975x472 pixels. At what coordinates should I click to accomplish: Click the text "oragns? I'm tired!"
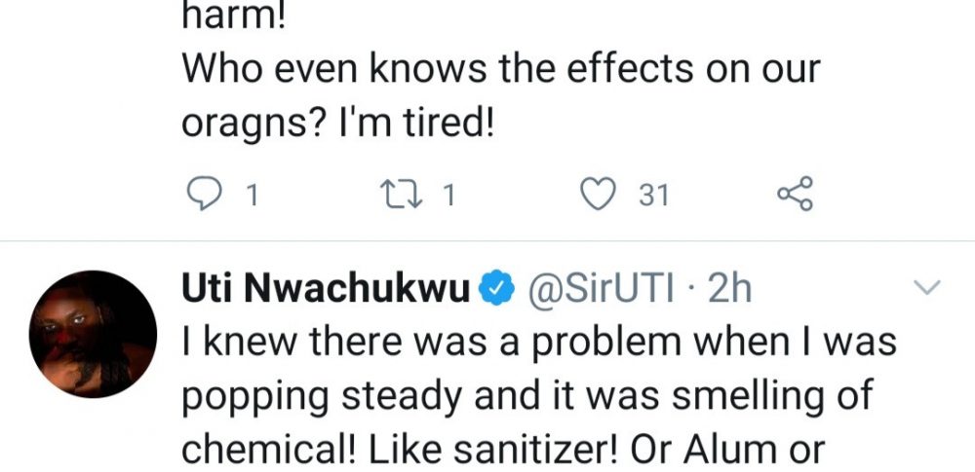[x=339, y=125]
